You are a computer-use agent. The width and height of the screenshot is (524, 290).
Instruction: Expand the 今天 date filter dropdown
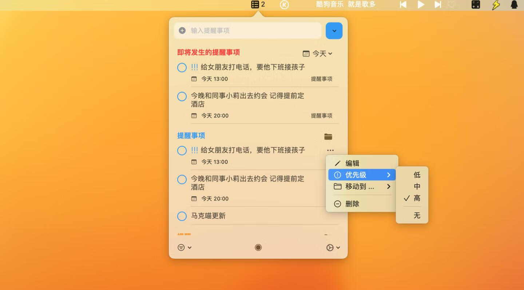click(x=320, y=53)
